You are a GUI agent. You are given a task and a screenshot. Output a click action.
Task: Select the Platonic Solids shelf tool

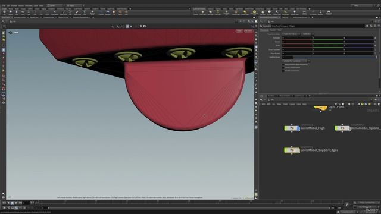[93, 12]
